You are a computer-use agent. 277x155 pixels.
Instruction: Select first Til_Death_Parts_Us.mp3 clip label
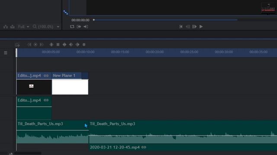point(40,124)
